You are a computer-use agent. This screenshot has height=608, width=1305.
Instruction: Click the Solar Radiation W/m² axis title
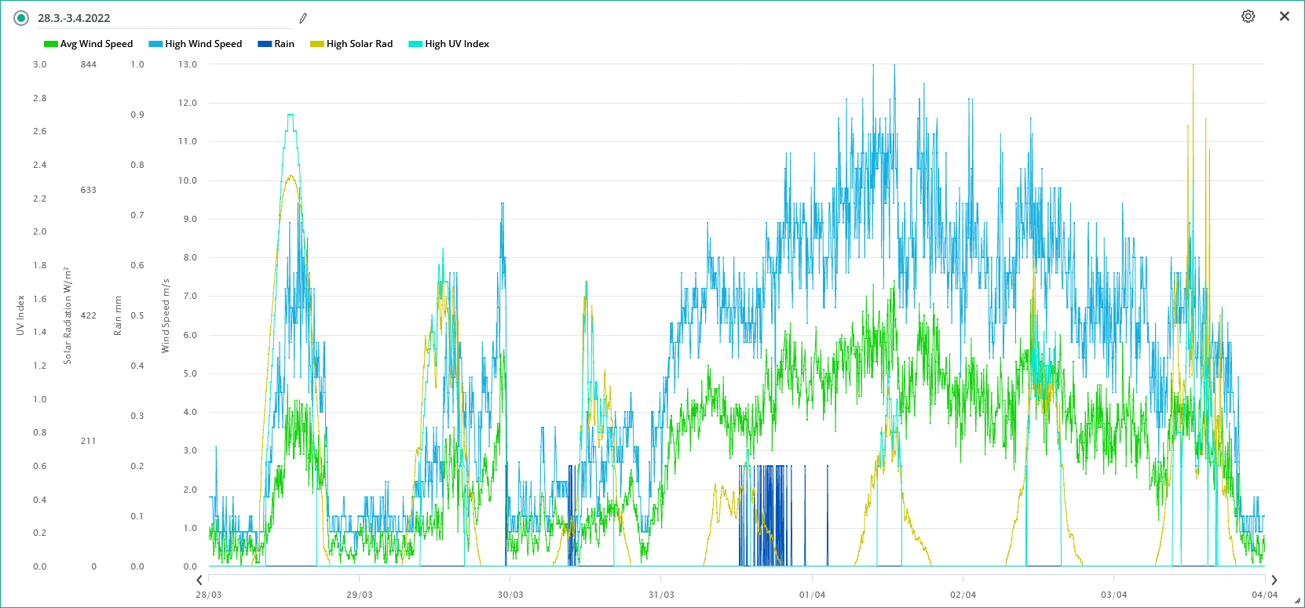68,315
